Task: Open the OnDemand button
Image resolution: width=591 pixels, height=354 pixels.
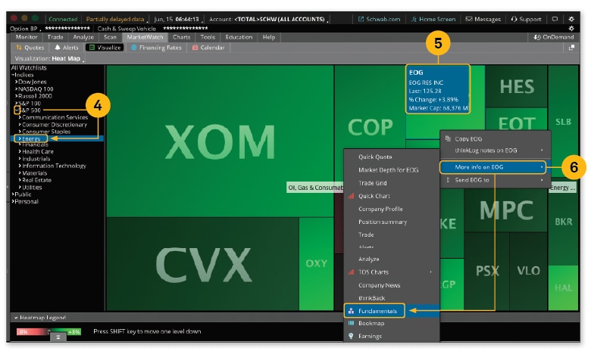Action: [x=554, y=37]
